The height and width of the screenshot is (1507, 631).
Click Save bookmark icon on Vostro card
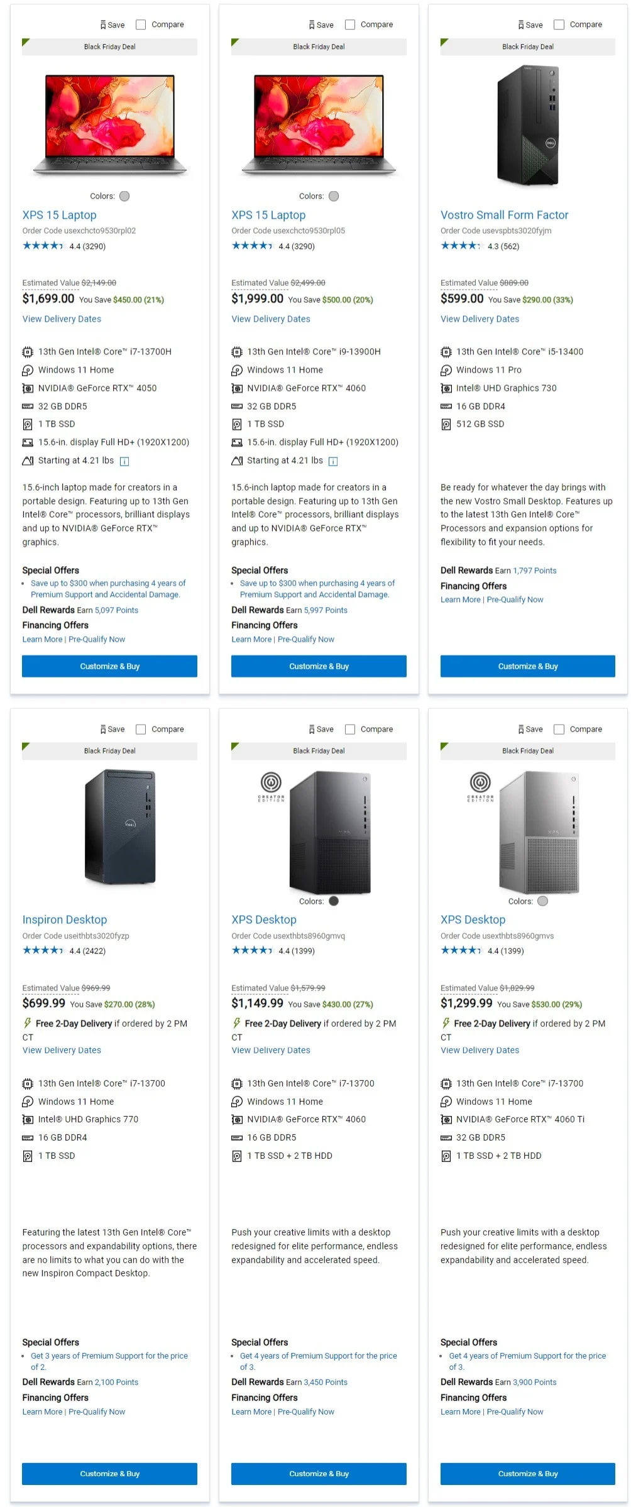click(x=521, y=25)
